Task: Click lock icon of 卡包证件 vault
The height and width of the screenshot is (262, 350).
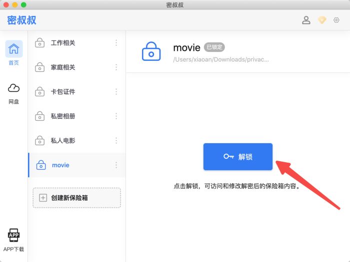Action: pos(39,91)
